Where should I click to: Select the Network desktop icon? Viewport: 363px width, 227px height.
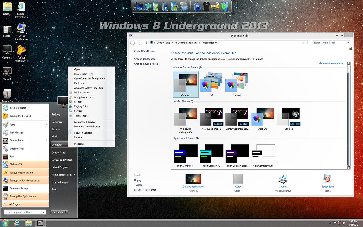(7, 74)
